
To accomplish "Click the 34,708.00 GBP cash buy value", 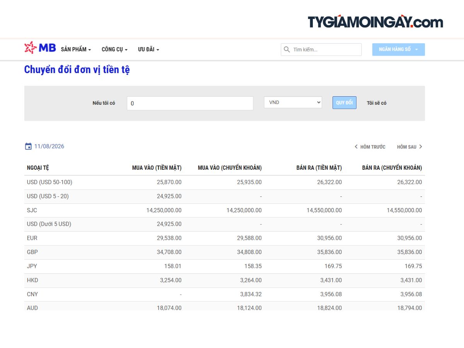I will (169, 252).
